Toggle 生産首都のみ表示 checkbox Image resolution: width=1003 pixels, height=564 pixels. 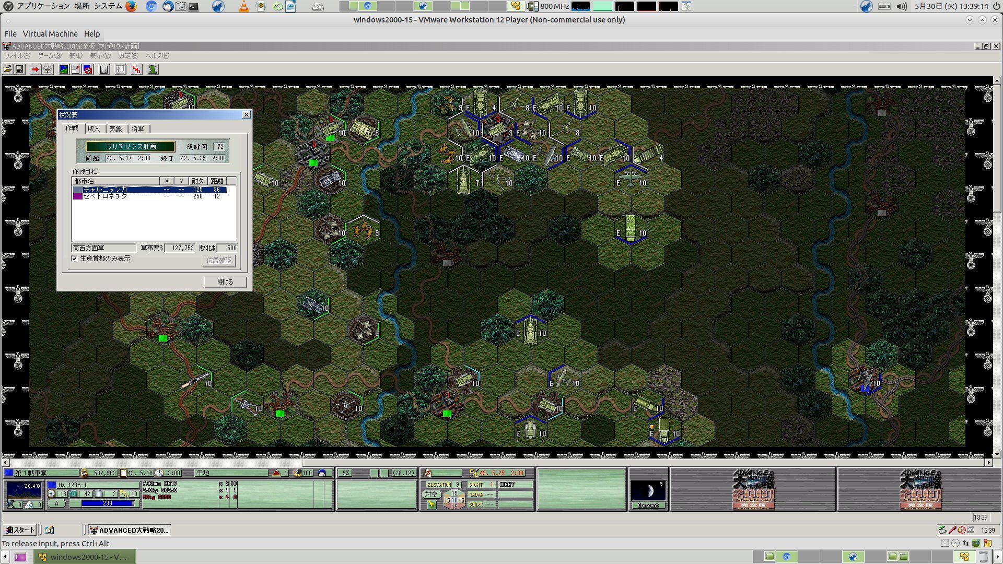pyautogui.click(x=74, y=258)
